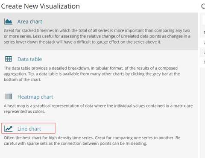
Task: Select the fourth saved item in right panel list
Action: pyautogui.click(x=204, y=62)
